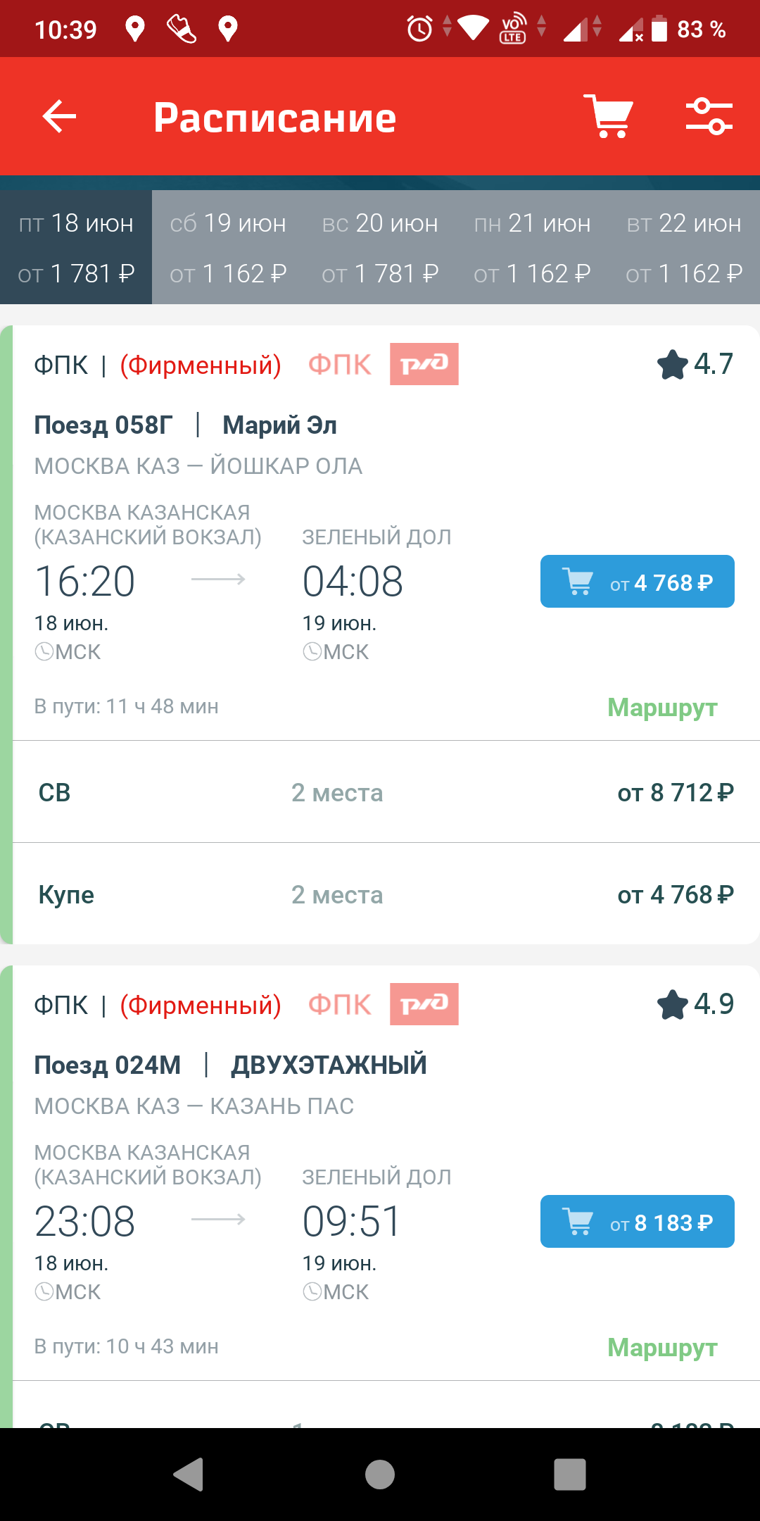The height and width of the screenshot is (1521, 760).
Task: Select the пт 18 июн date tab
Action: click(x=76, y=247)
